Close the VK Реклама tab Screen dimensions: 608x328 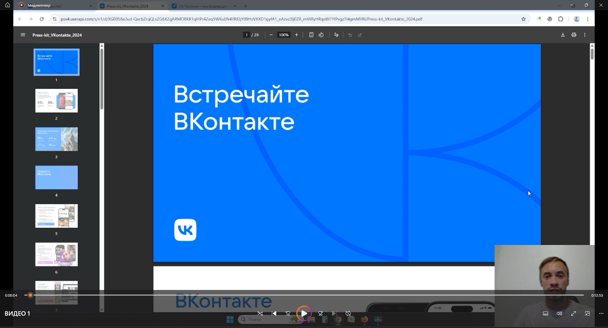pos(235,6)
